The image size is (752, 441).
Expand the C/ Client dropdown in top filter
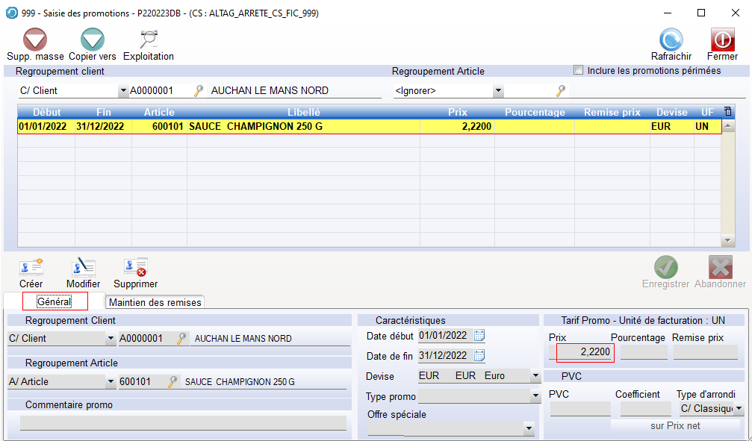click(123, 91)
